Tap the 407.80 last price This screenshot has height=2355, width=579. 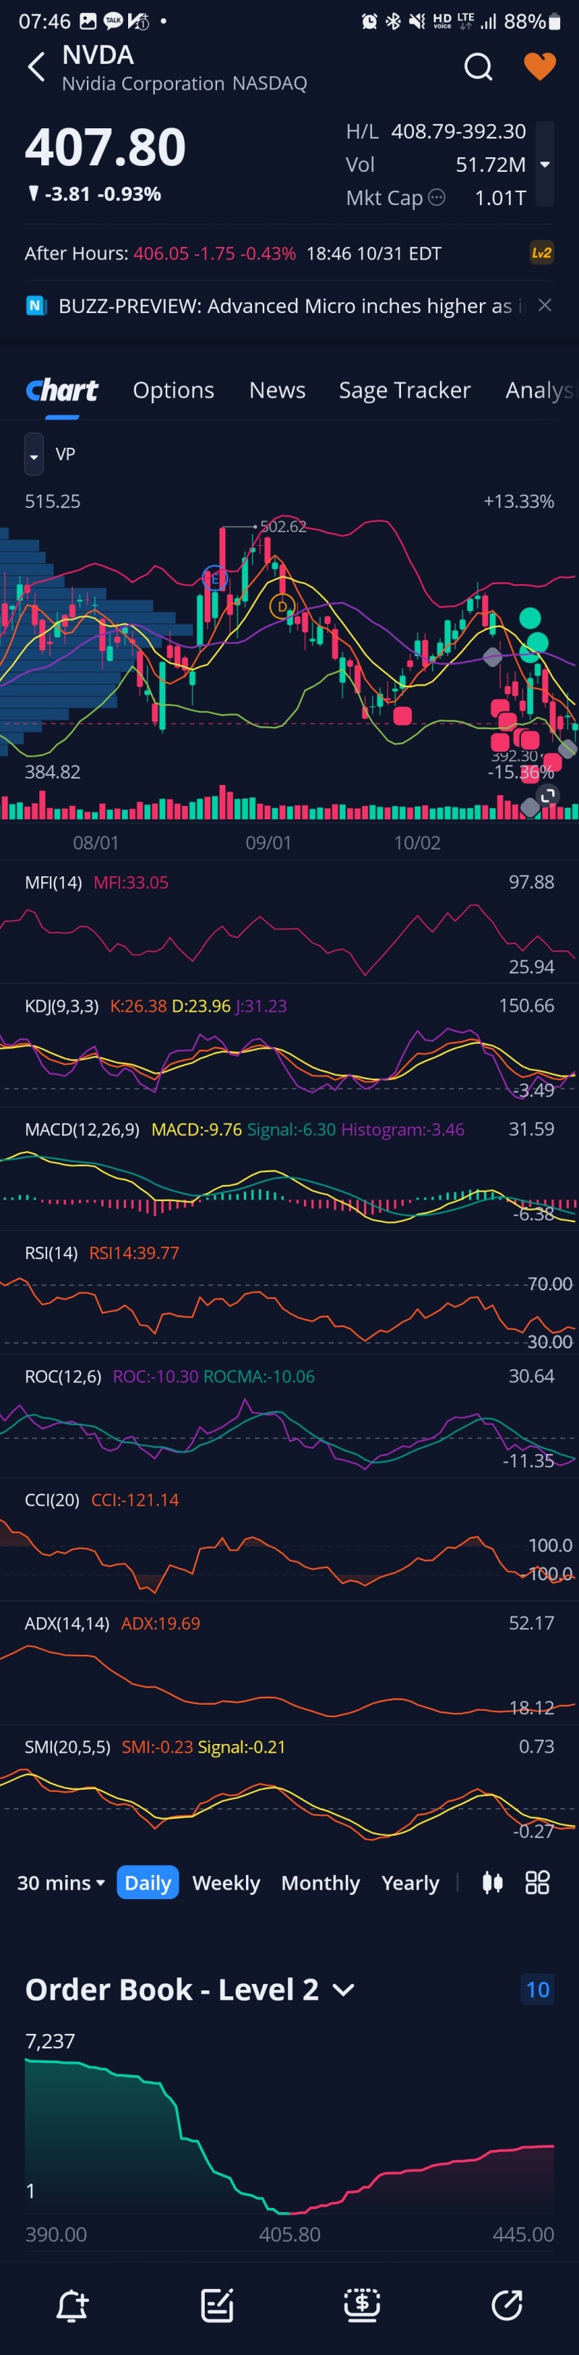click(x=105, y=147)
